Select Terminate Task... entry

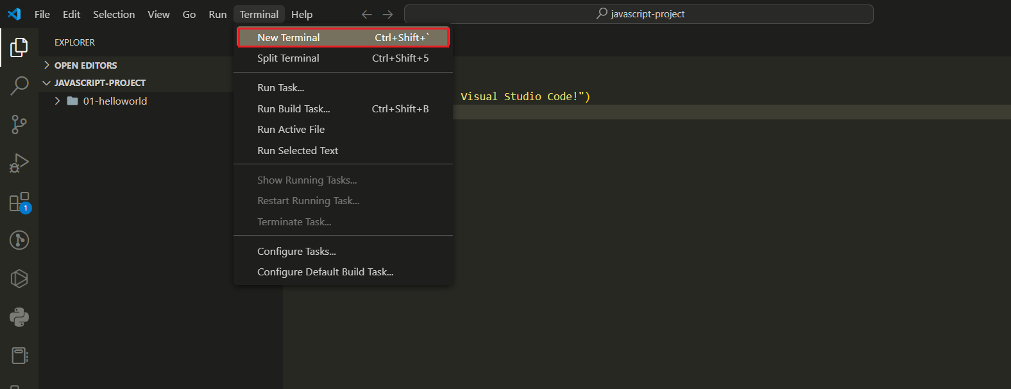coord(343,221)
